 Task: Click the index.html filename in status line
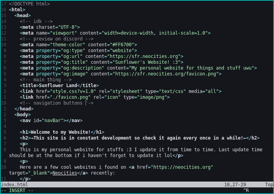[14, 185]
